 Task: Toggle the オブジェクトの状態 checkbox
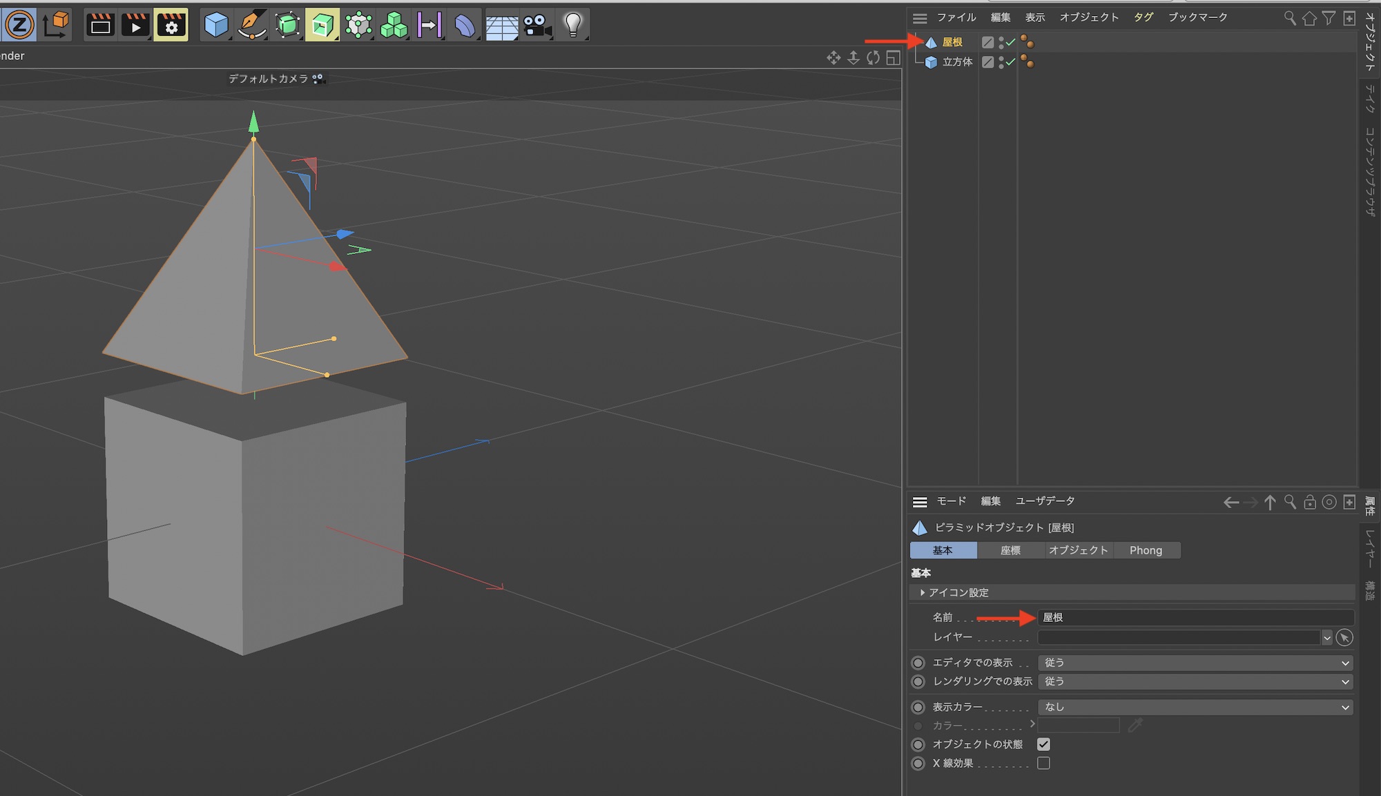click(1043, 744)
